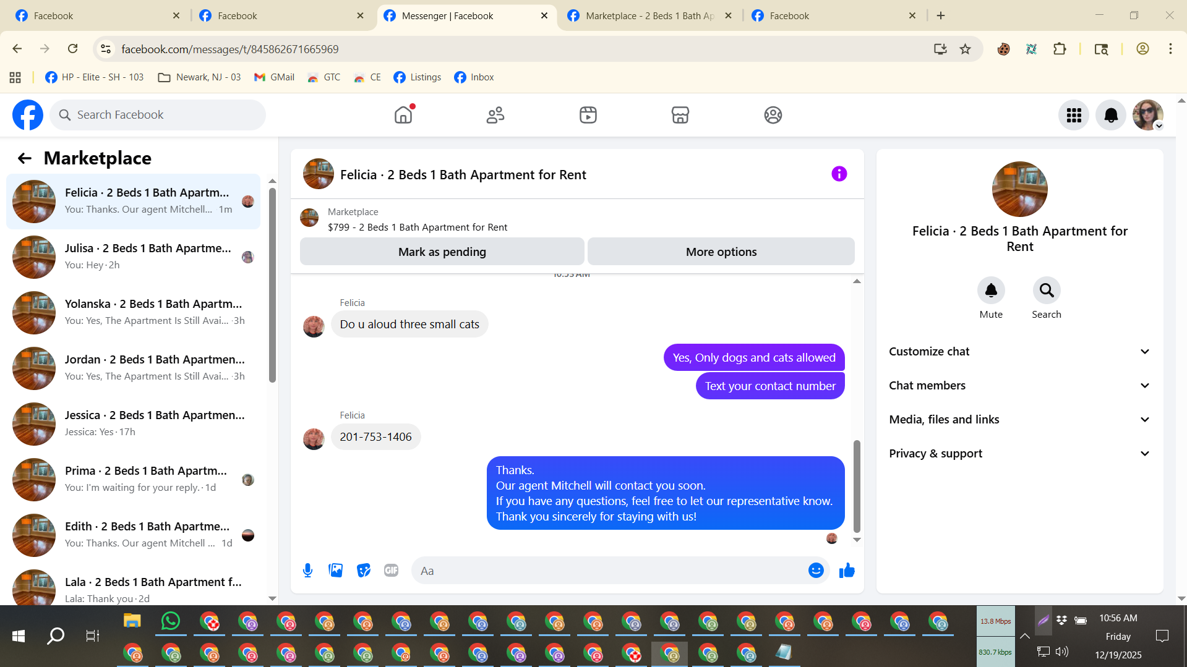
Task: Expand the Privacy & support section
Action: pyautogui.click(x=1019, y=454)
